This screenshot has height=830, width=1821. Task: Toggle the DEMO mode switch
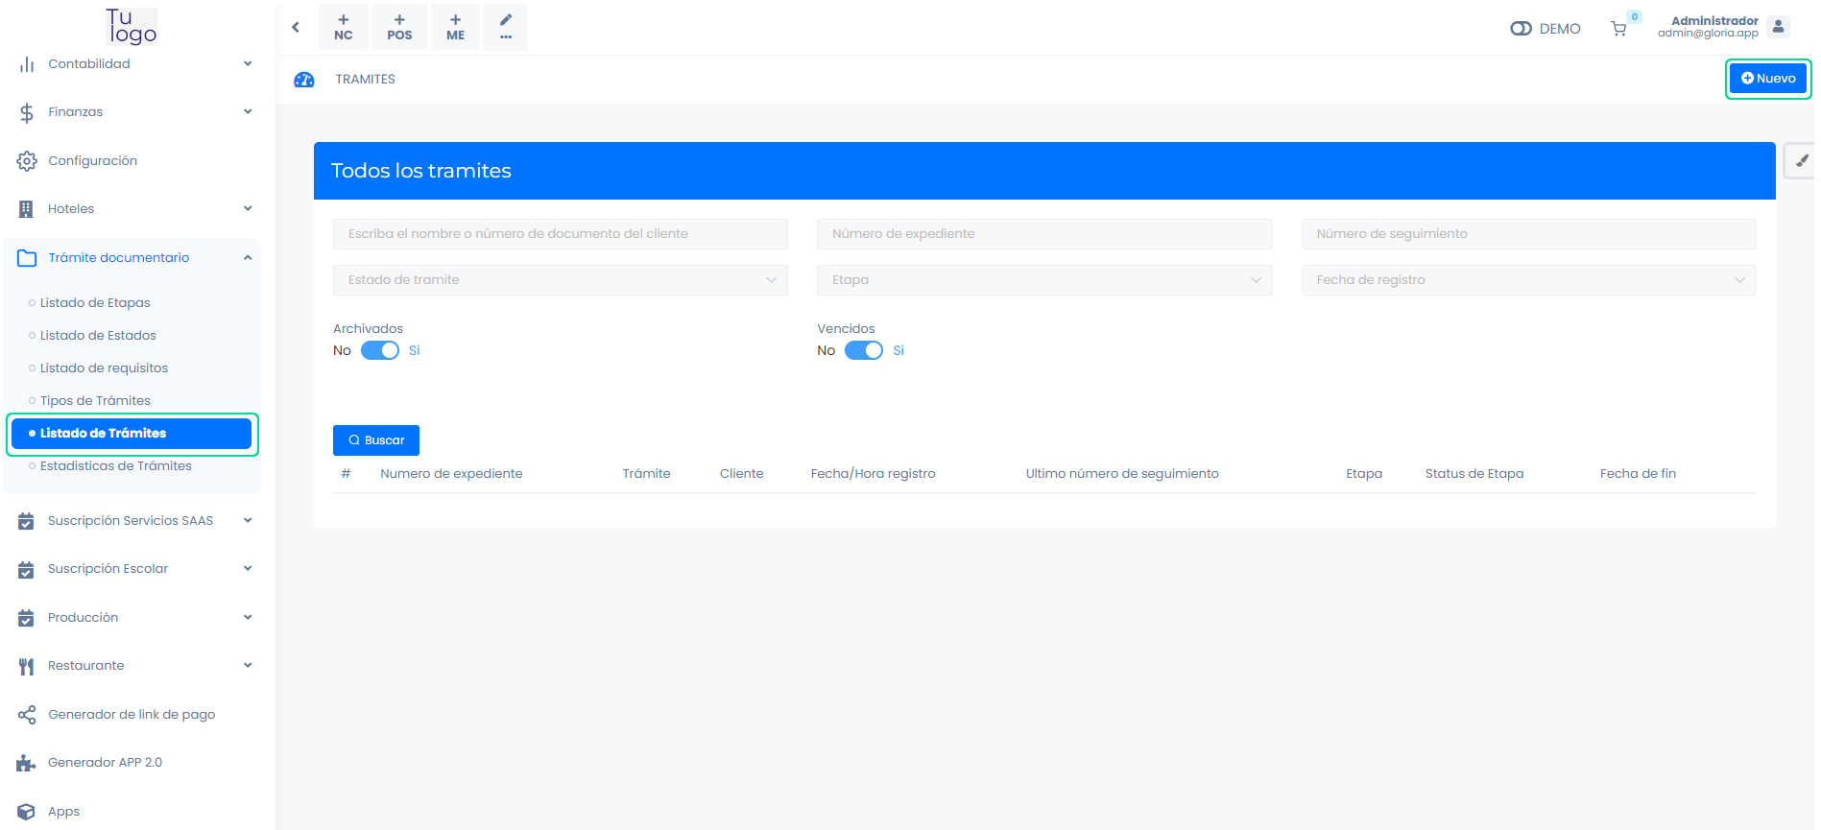pos(1521,29)
